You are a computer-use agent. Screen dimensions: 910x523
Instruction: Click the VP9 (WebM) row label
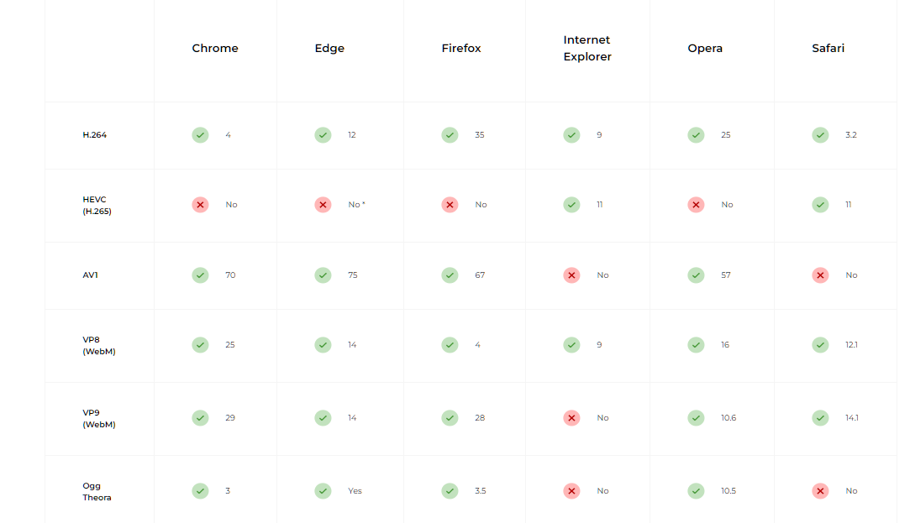98,419
